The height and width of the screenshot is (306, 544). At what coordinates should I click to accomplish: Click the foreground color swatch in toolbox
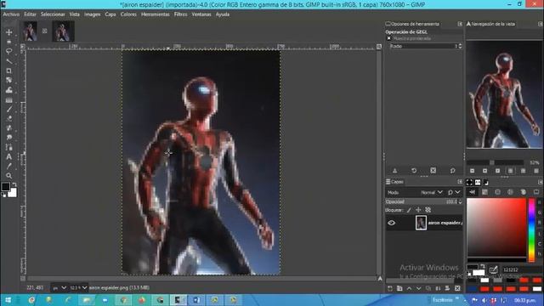pyautogui.click(x=5, y=187)
